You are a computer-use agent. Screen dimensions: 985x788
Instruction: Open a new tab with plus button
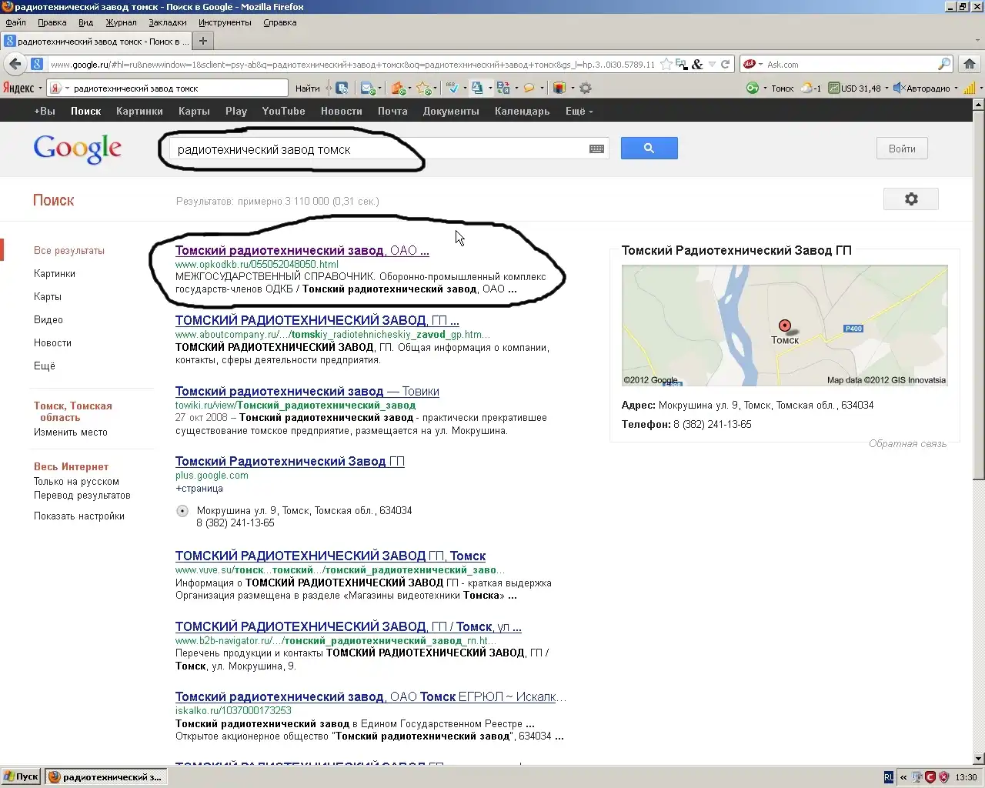coord(203,41)
